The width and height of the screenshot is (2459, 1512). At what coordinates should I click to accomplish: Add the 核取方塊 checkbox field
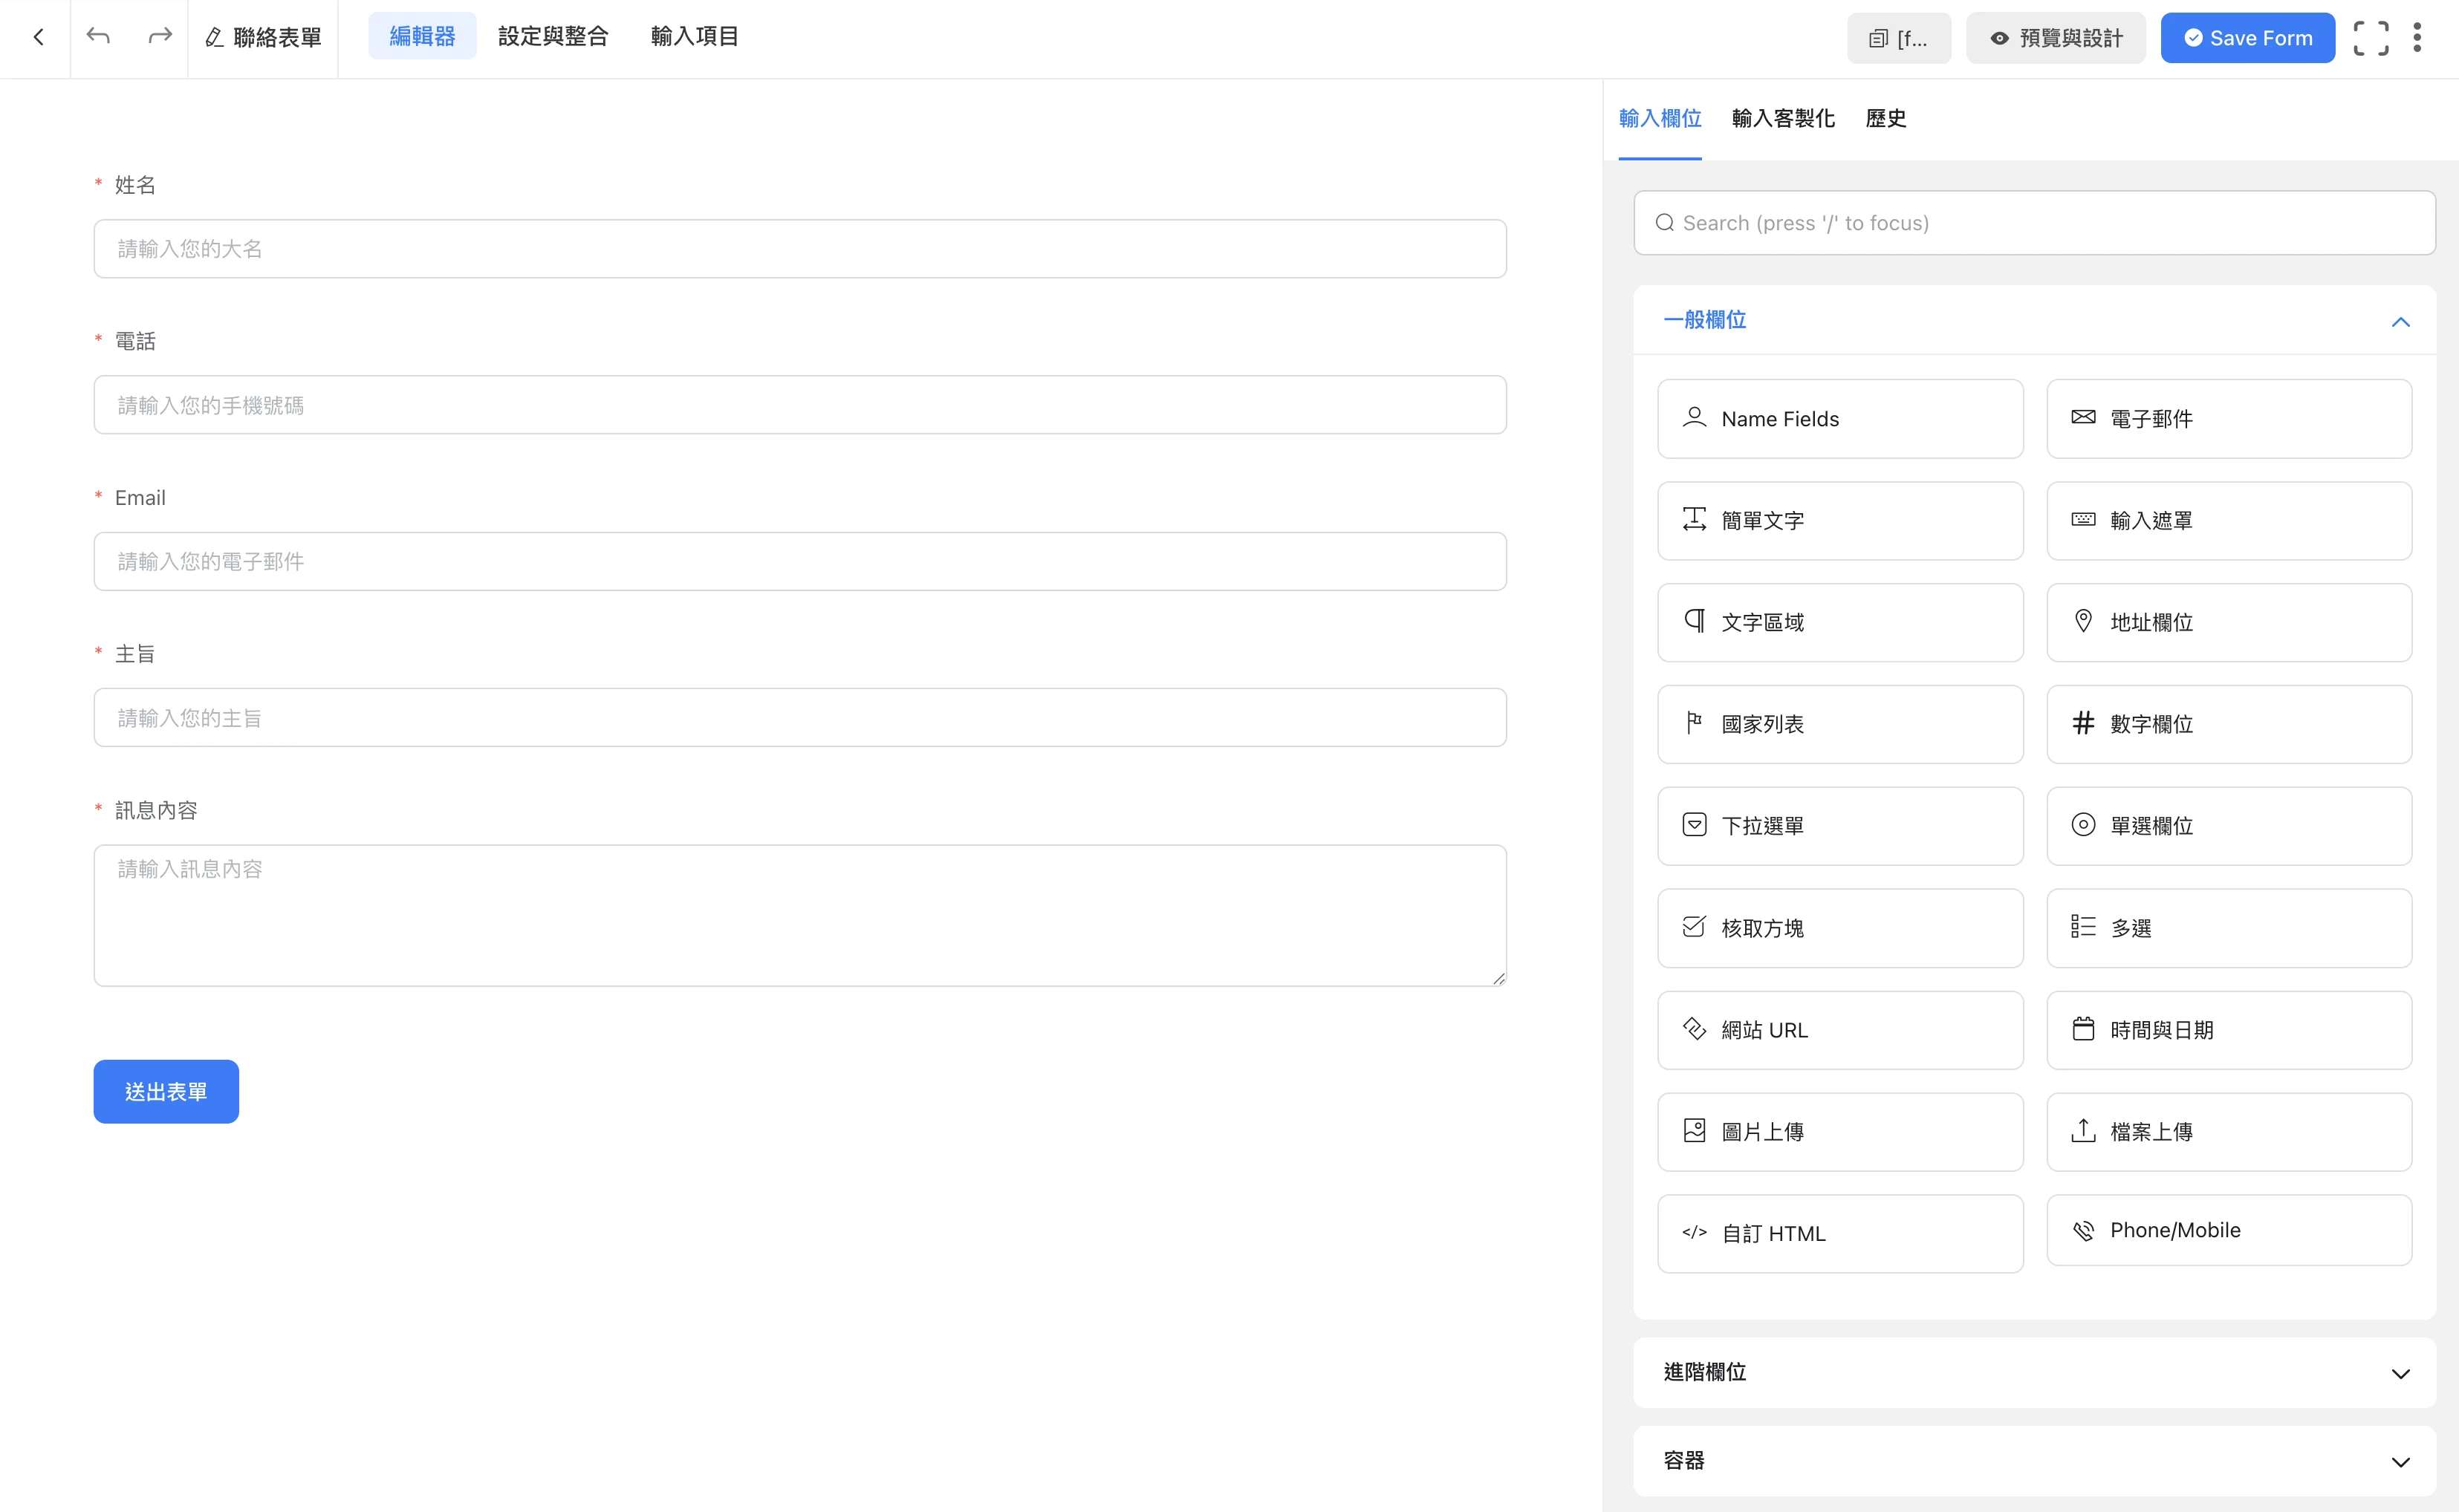tap(1839, 928)
